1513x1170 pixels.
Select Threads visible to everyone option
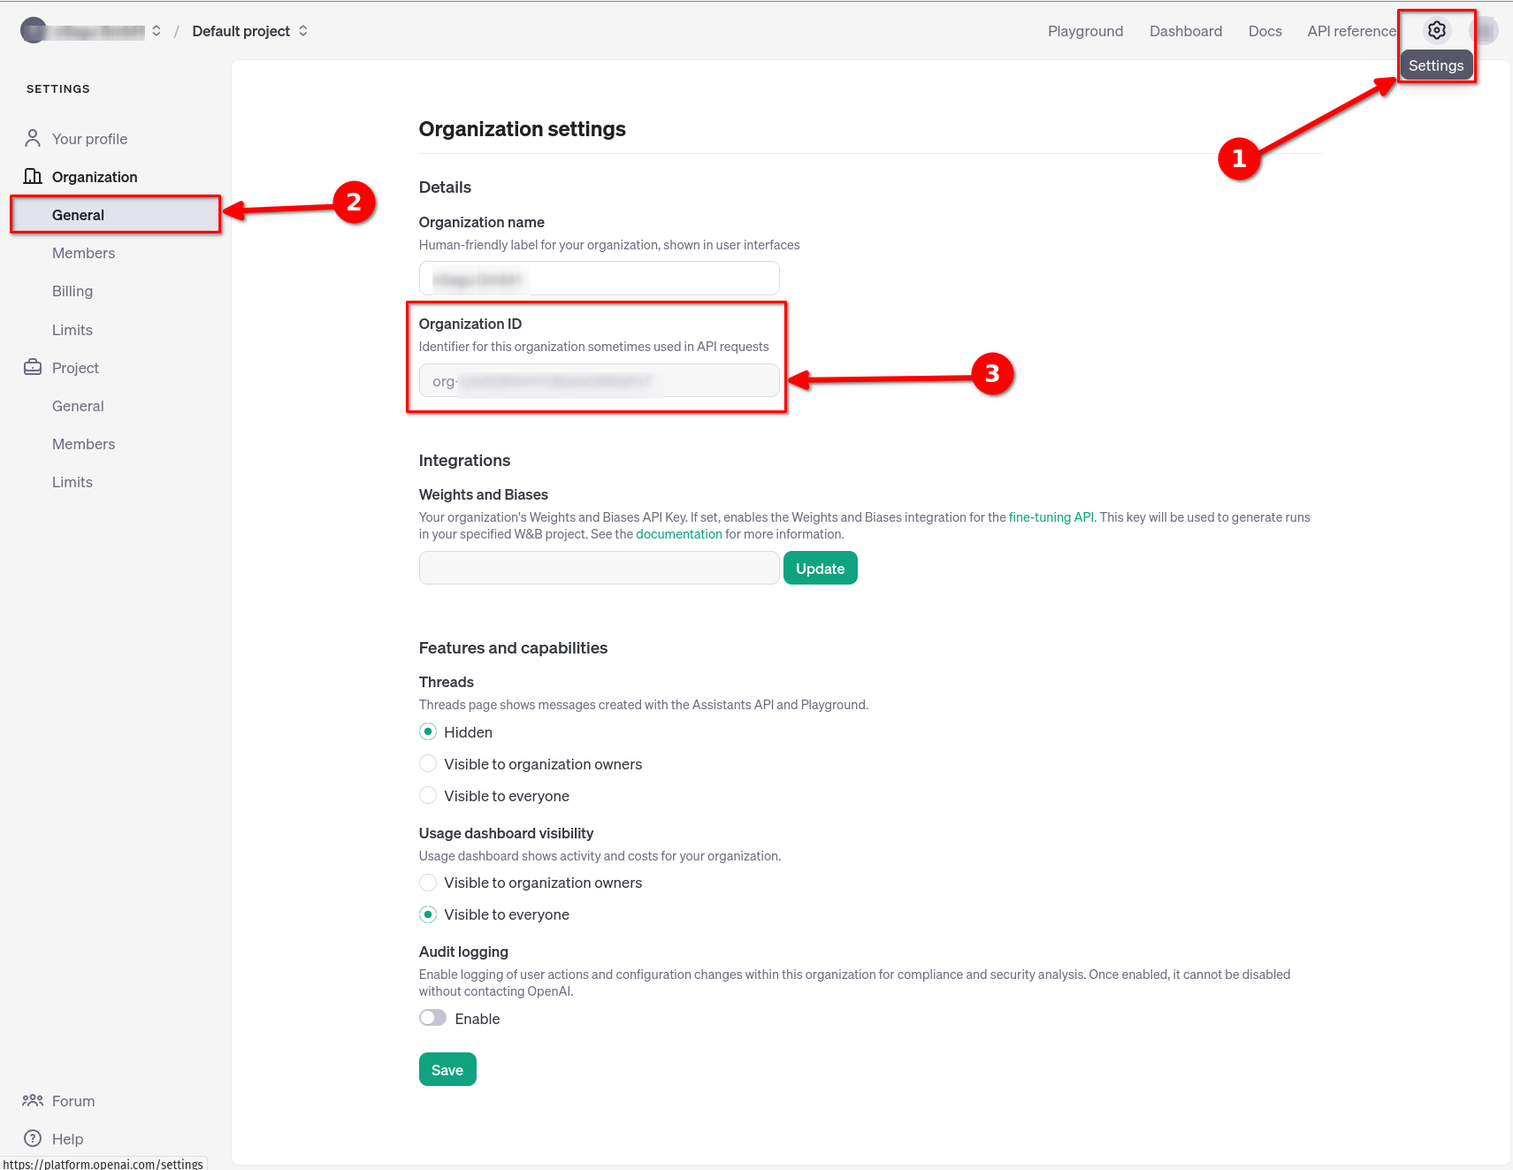coord(428,796)
